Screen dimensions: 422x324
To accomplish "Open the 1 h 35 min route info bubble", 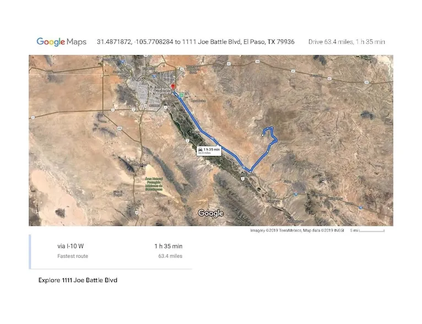I will point(209,151).
